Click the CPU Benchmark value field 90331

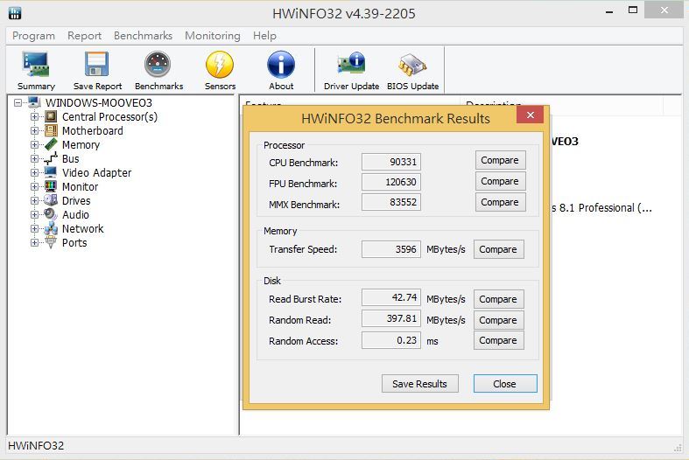pos(391,162)
